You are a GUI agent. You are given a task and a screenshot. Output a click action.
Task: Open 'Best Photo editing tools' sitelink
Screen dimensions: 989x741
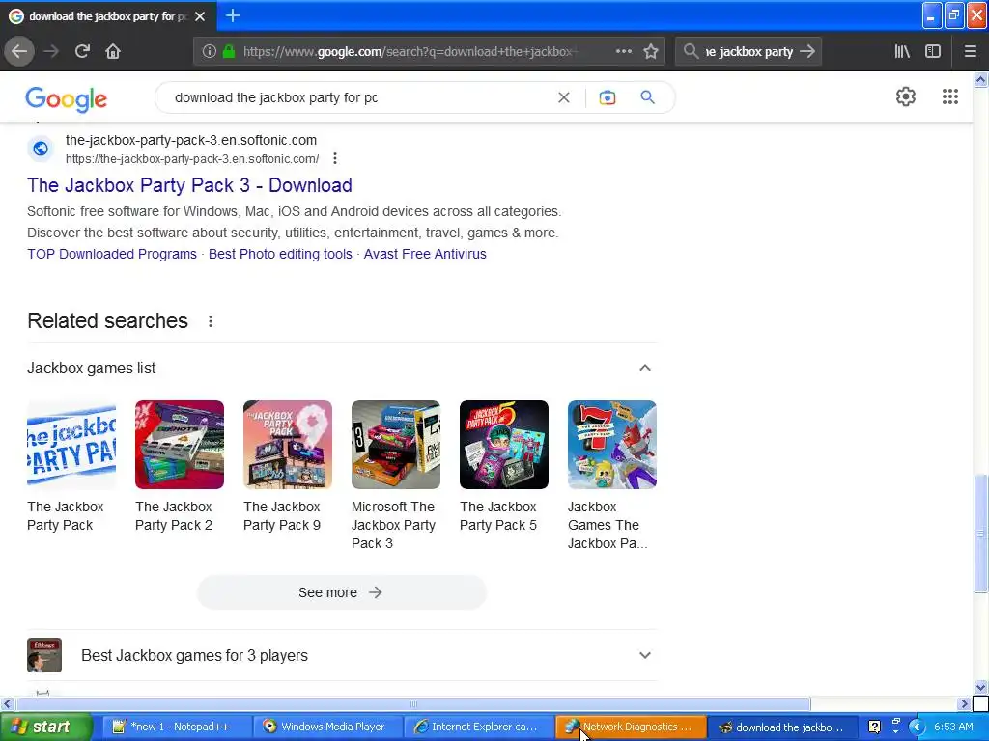(280, 254)
